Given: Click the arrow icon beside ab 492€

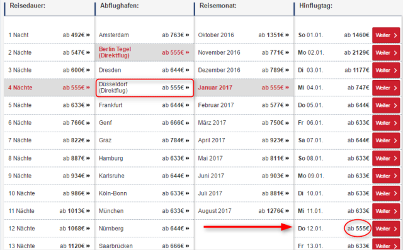Looking at the screenshot, I should point(88,35).
